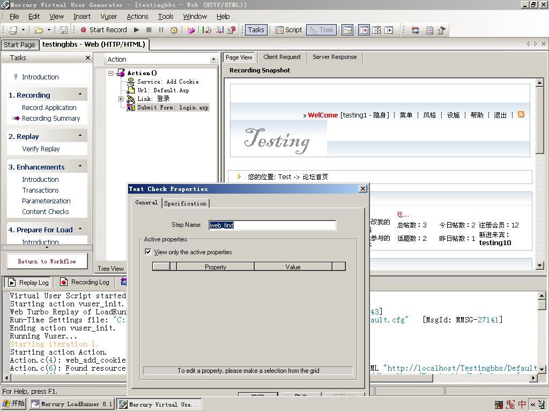Toggle the Tree view button
The height and width of the screenshot is (412, 549).
(322, 30)
